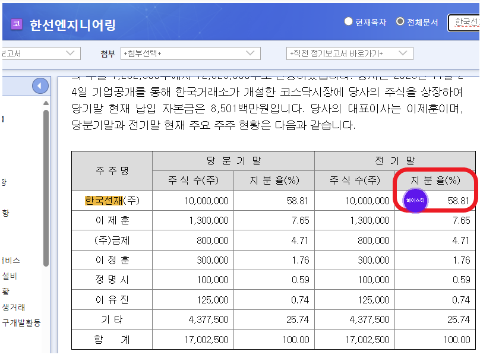Image resolution: width=480 pixels, height=361 pixels.
Task: Click the 0.74 percentage under 전기말
Action: [x=462, y=300]
